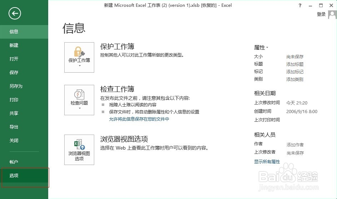
Task: Open the Help question mark icon
Action: click(x=300, y=6)
